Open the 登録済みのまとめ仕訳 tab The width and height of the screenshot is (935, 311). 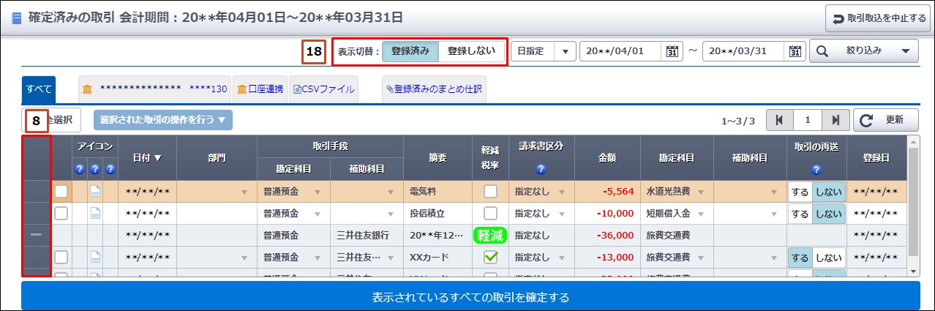[433, 89]
